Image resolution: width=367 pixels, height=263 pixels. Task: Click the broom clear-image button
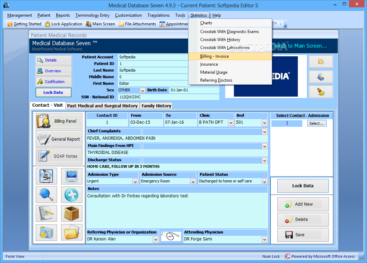321,92
